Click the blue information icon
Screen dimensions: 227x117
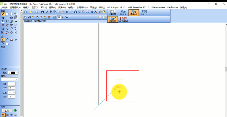(x=75, y=12)
